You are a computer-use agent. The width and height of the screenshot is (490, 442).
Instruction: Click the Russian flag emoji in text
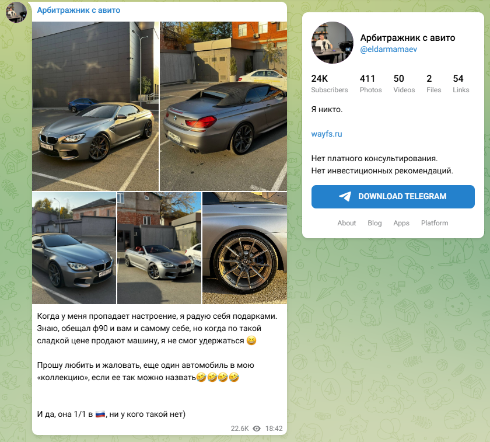click(100, 414)
